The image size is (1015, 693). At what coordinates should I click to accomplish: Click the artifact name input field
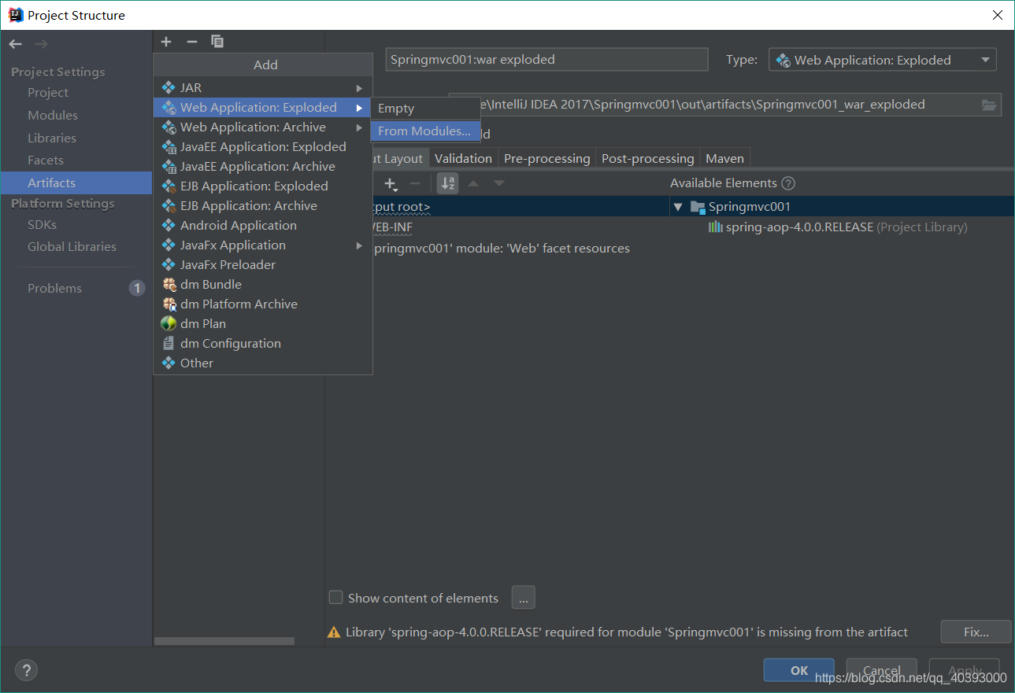point(547,59)
